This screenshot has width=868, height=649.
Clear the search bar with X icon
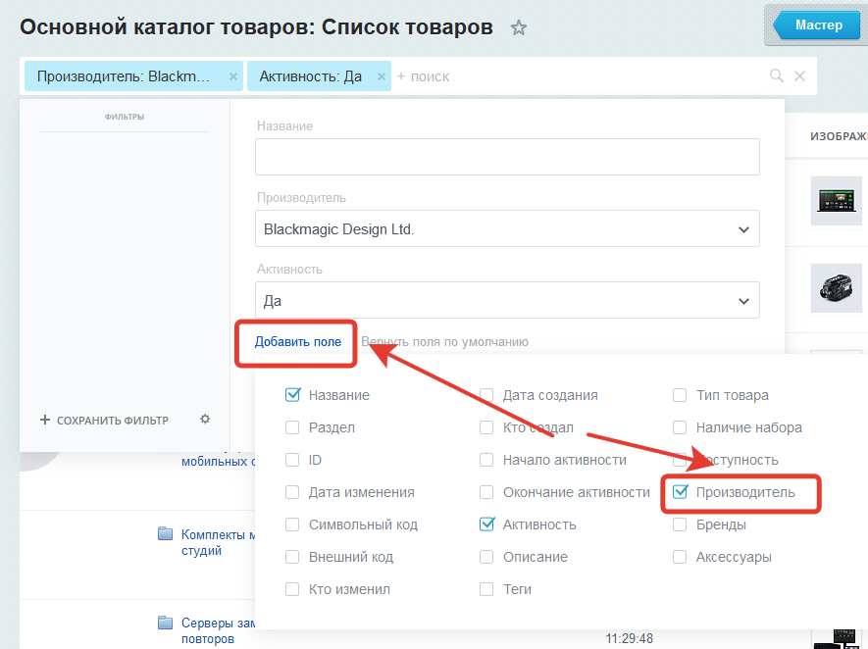pos(800,76)
